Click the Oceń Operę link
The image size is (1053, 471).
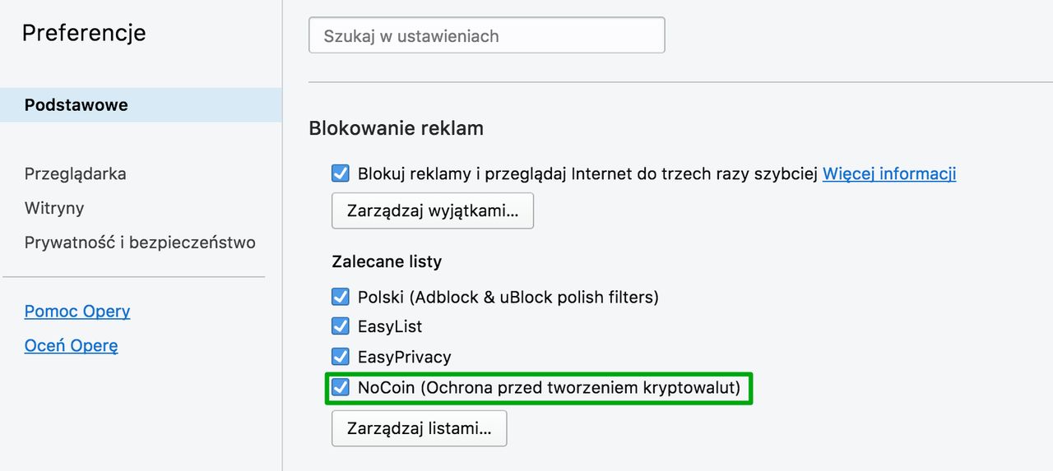(x=72, y=346)
